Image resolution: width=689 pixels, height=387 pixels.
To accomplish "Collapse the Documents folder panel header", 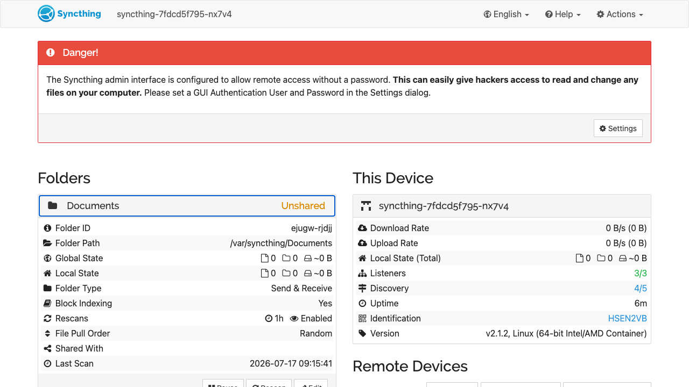I will pos(187,206).
